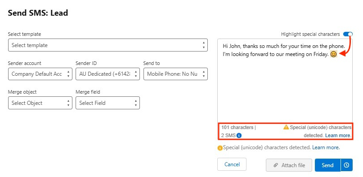
Task: Open the Select template dropdown
Action: point(108,45)
